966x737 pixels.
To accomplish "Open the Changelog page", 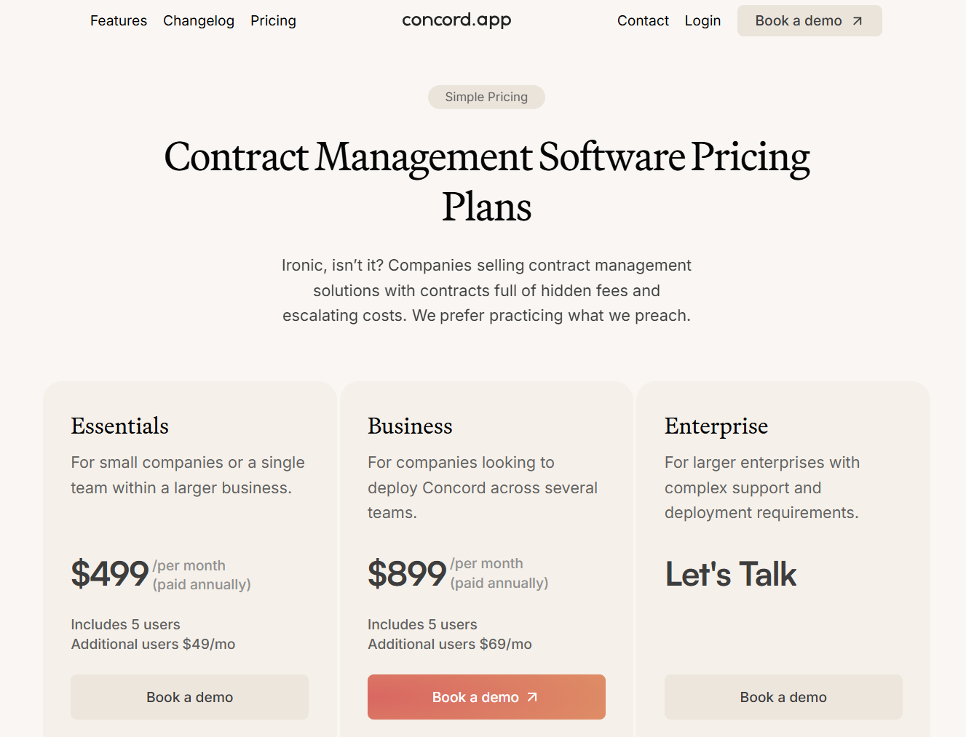I will (x=198, y=20).
